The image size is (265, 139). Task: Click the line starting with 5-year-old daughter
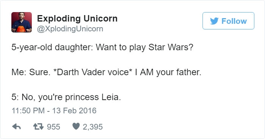[x=102, y=47]
